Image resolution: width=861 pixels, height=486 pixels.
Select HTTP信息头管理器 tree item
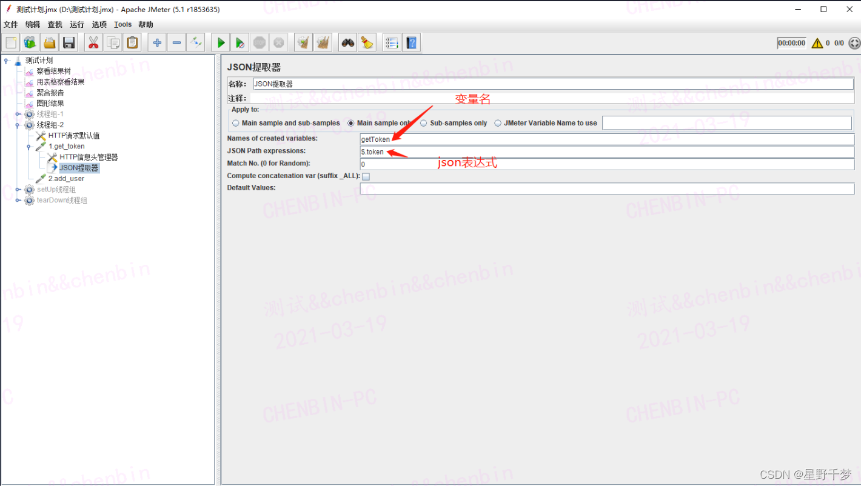point(89,157)
